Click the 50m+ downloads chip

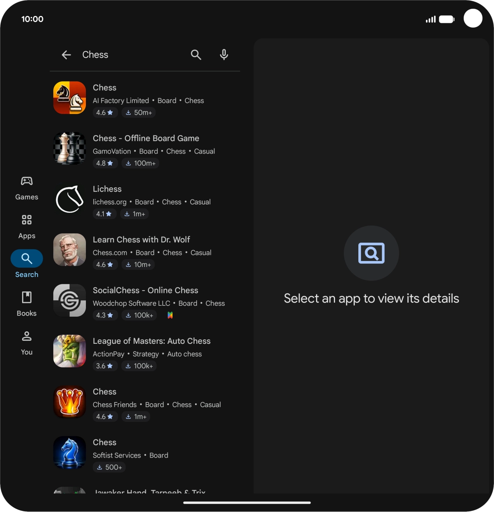pos(139,113)
